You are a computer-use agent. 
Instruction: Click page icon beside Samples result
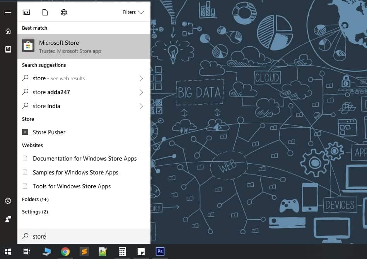(25, 173)
